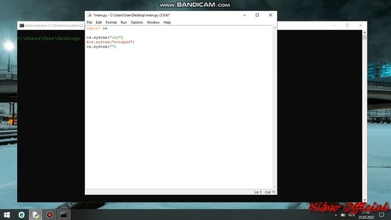The image size is (391, 220).
Task: Close the main.py IDLE window
Action: pyautogui.click(x=270, y=15)
